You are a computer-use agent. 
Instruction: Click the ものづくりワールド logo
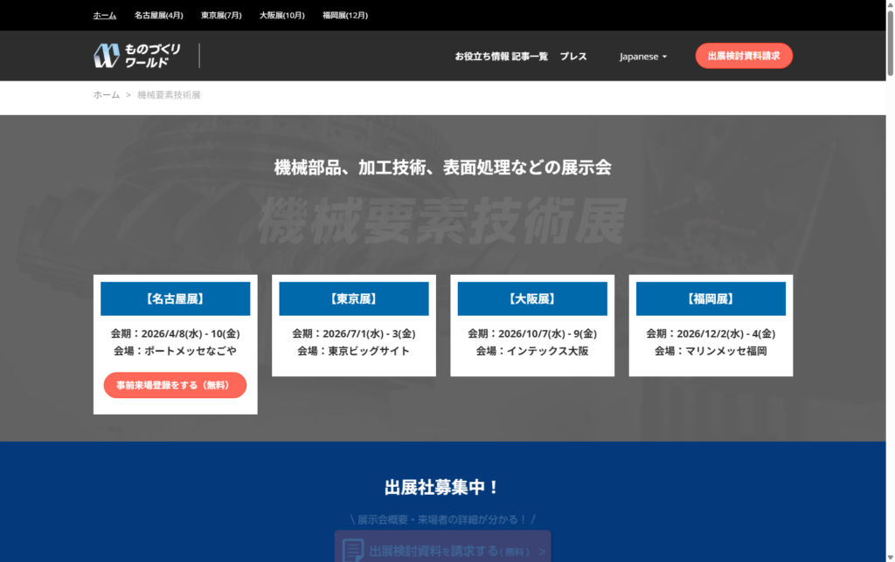(137, 56)
